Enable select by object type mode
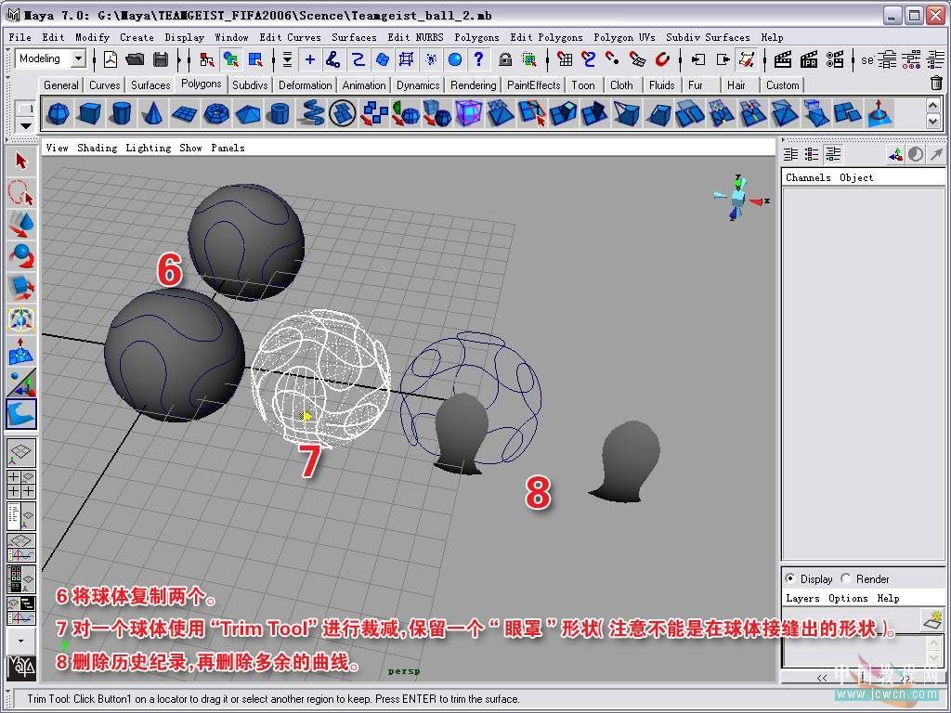The width and height of the screenshot is (951, 713). (x=230, y=59)
